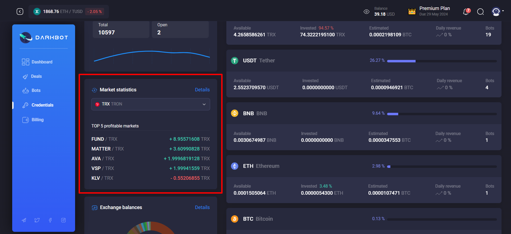The width and height of the screenshot is (511, 234).
Task: Click the Bots robot icon
Action: coord(25,91)
